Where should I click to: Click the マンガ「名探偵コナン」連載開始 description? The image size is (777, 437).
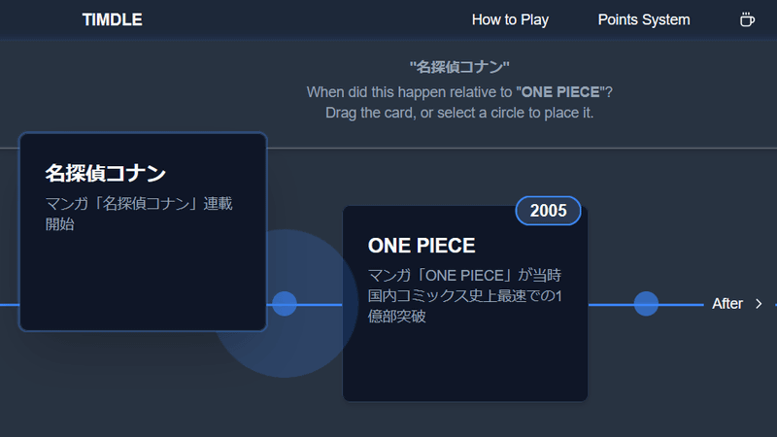tap(139, 214)
